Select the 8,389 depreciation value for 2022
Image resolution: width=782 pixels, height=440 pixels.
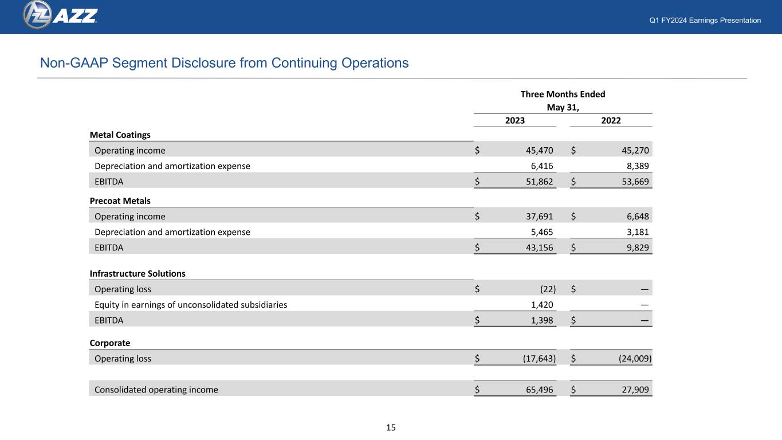point(639,166)
